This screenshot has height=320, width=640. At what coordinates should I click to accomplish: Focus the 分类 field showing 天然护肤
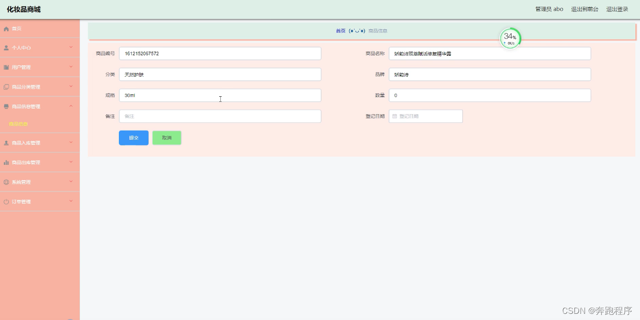(220, 74)
